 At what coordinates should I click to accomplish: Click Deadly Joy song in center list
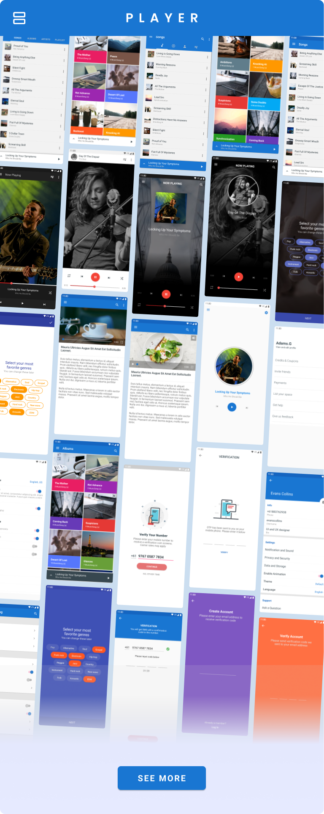click(175, 76)
